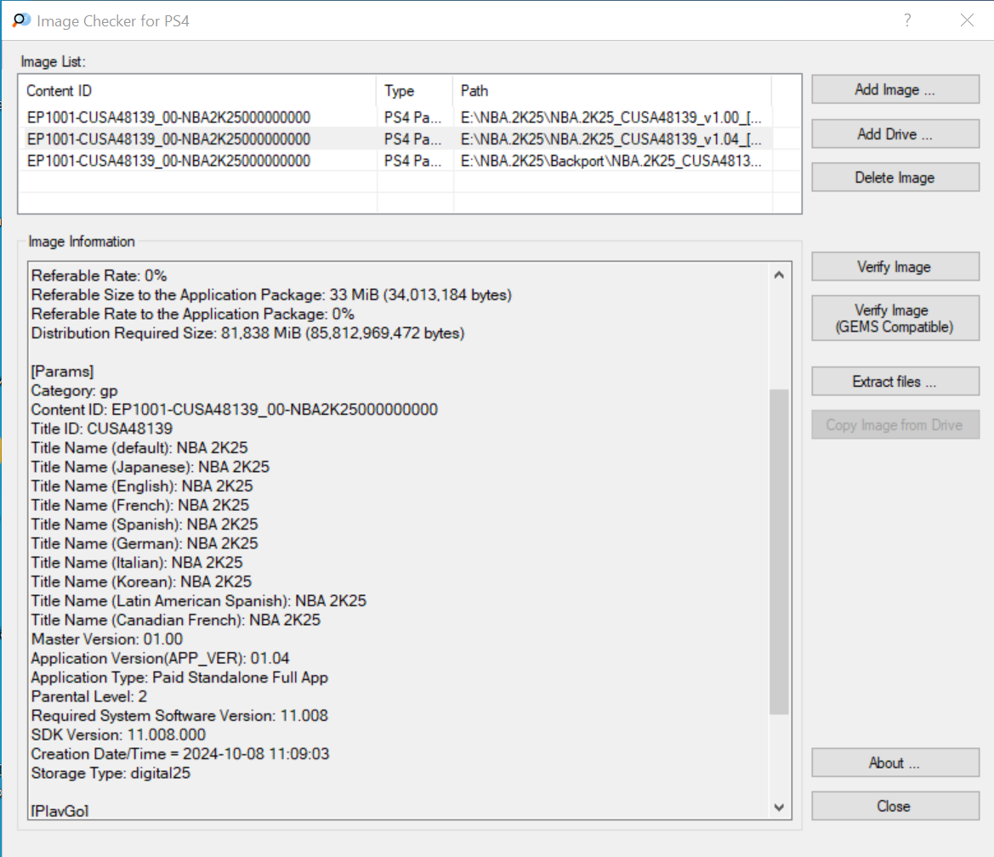Click the help question mark icon
Screen dimensions: 994x857
908,20
